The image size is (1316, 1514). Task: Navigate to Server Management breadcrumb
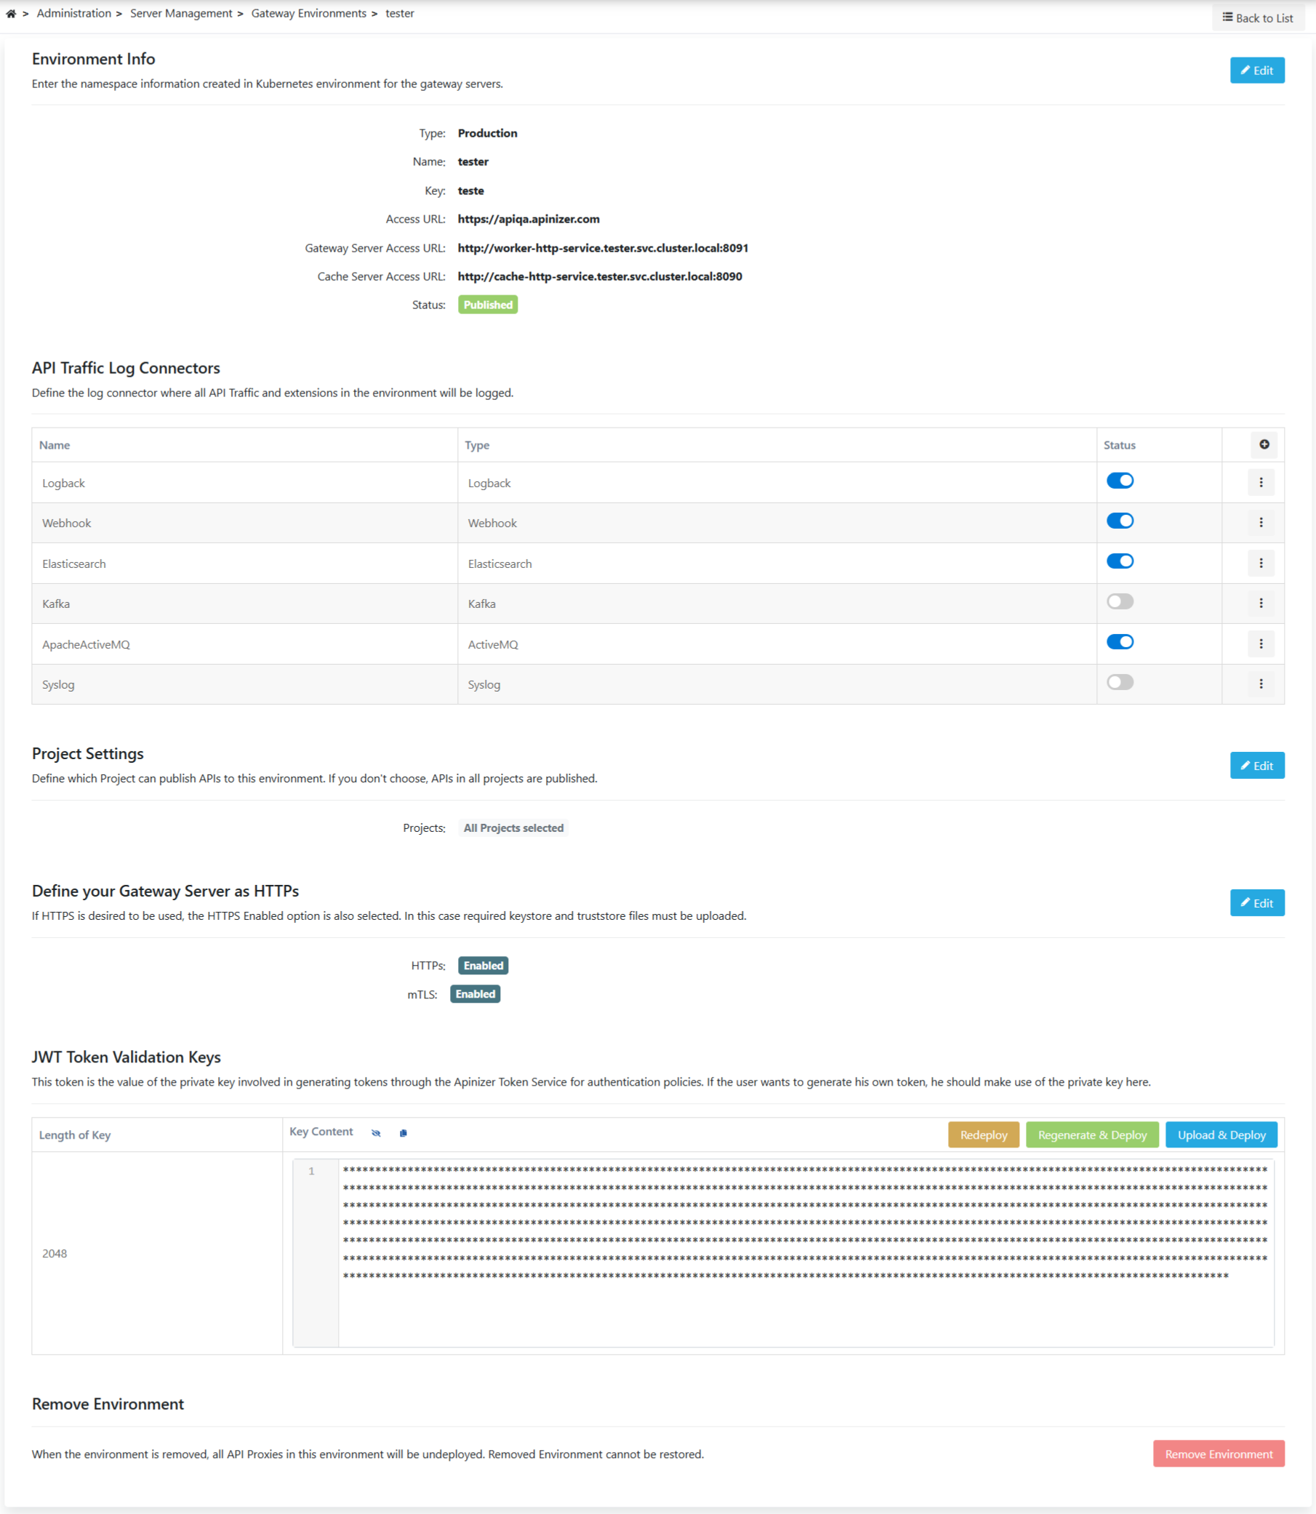click(x=180, y=14)
